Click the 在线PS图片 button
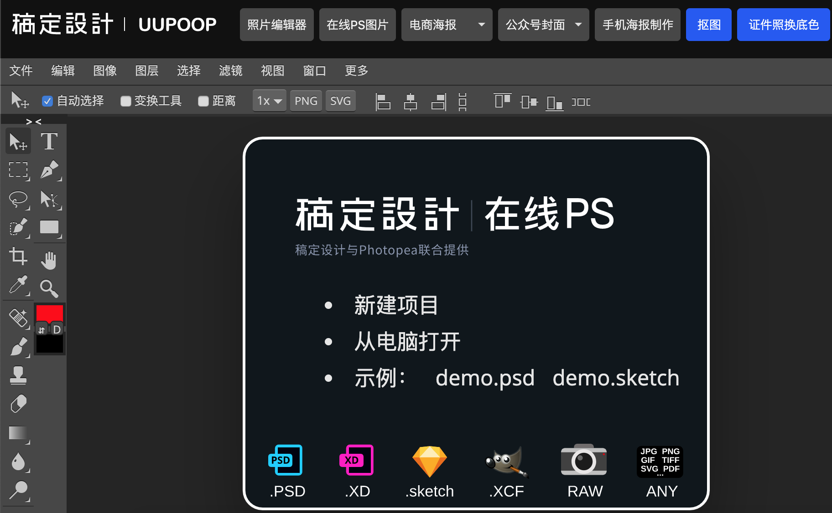Image resolution: width=832 pixels, height=513 pixels. coord(358,25)
